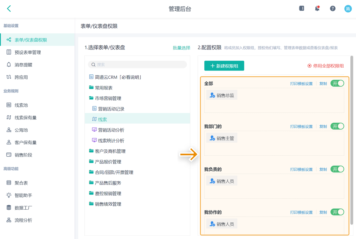The image size is (356, 239).
Task: Open the notification bell icon
Action: [x=317, y=9]
